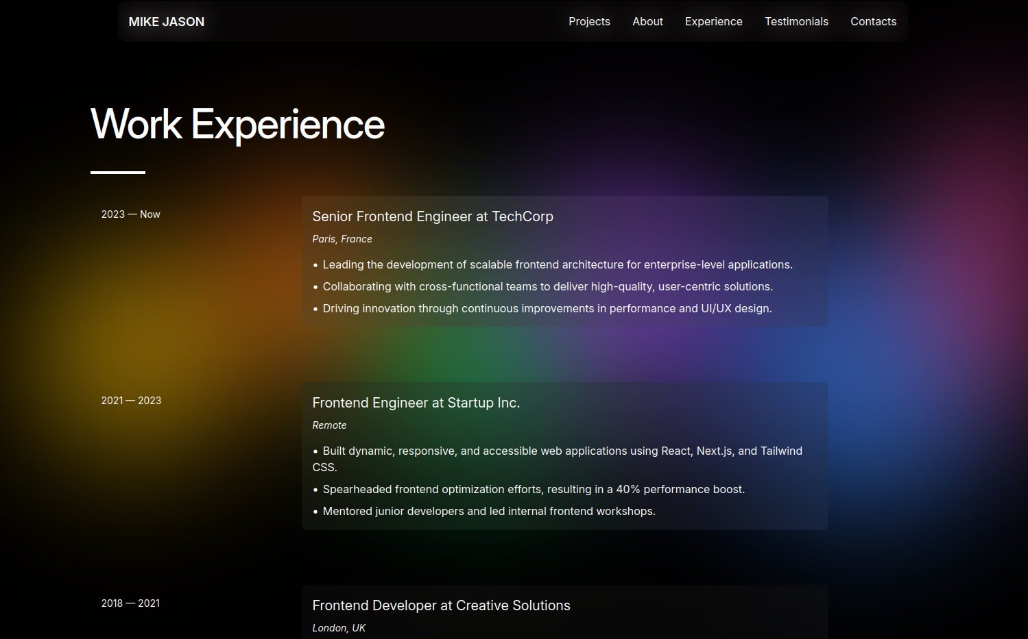
Task: Navigate to Contacts in the header
Action: pyautogui.click(x=872, y=22)
